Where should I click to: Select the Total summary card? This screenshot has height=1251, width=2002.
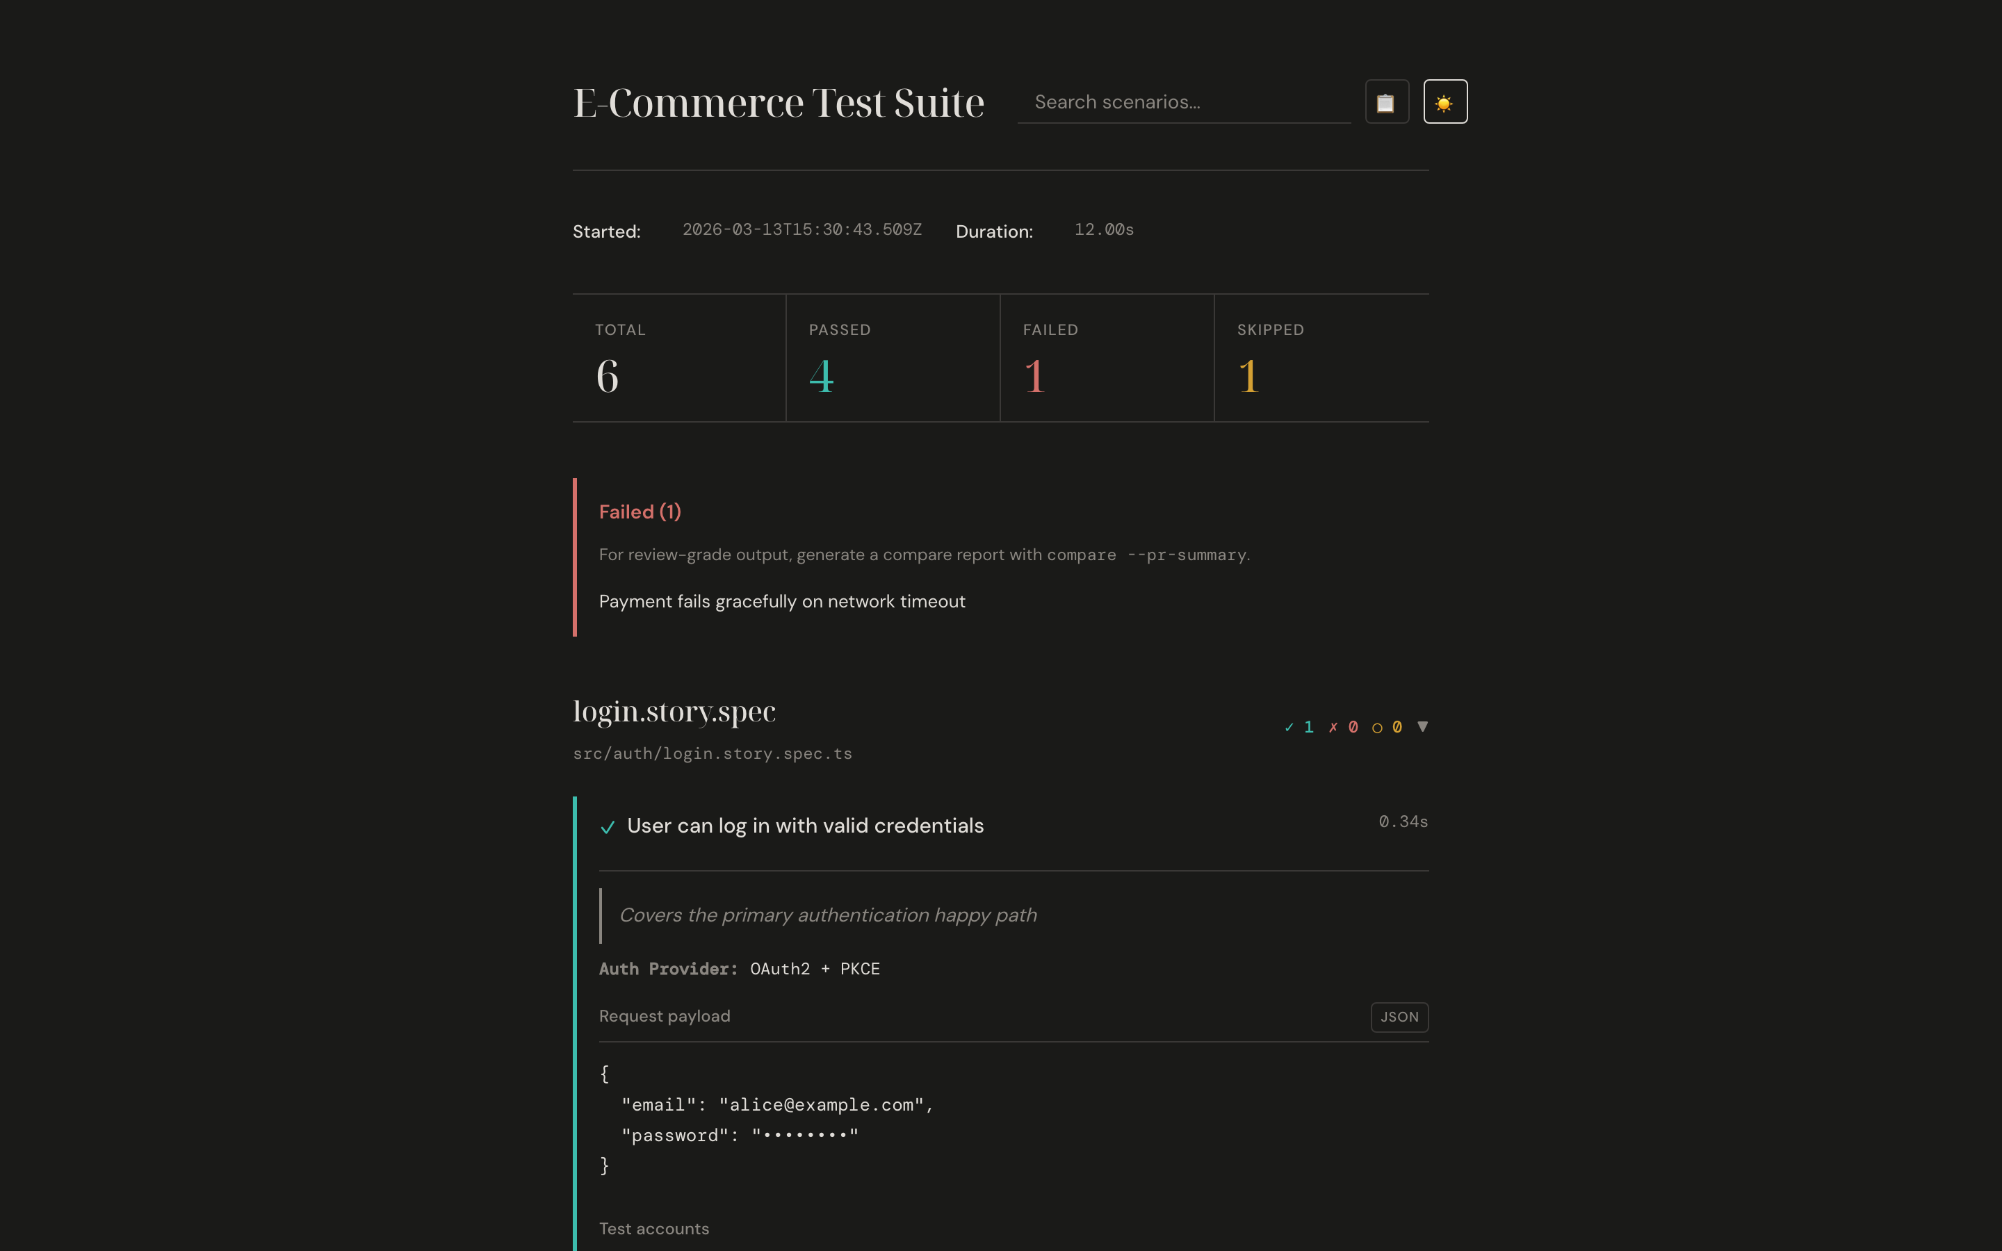pyautogui.click(x=678, y=357)
